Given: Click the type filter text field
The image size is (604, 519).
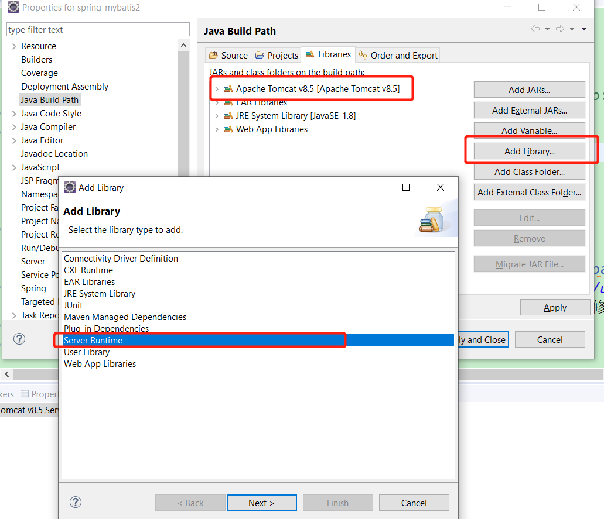Looking at the screenshot, I should [98, 29].
